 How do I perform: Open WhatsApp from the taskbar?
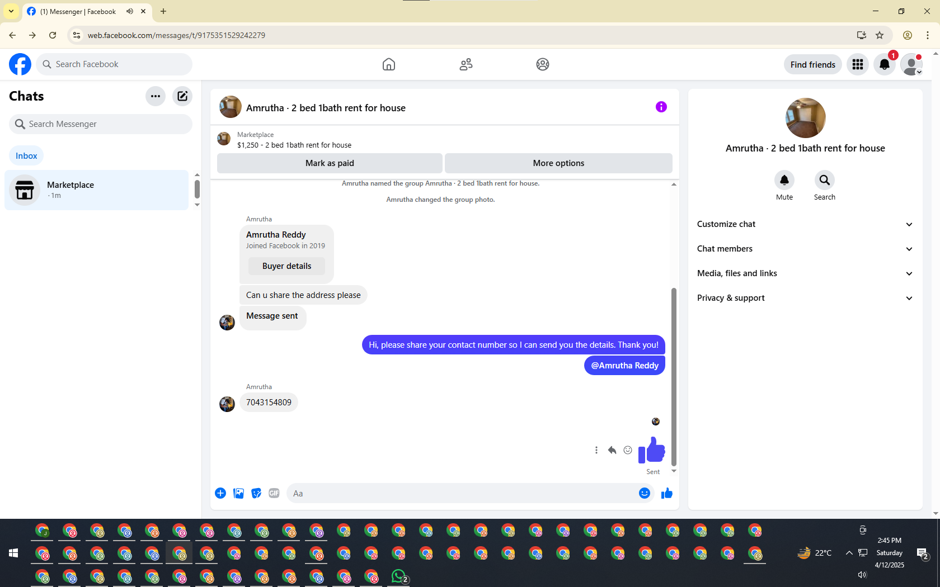[x=399, y=576]
